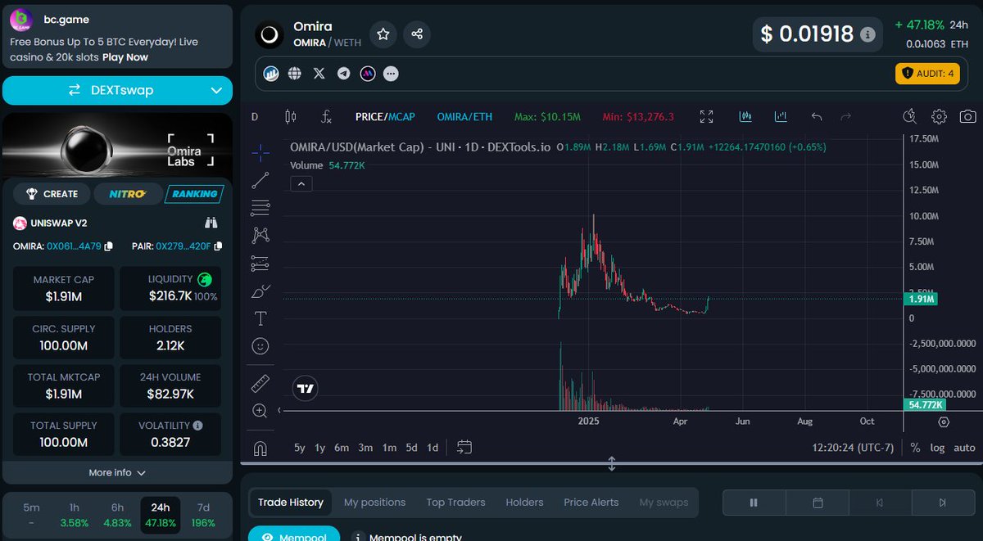Open Omira Labs banner image
This screenshot has height=541, width=983.
click(x=117, y=144)
